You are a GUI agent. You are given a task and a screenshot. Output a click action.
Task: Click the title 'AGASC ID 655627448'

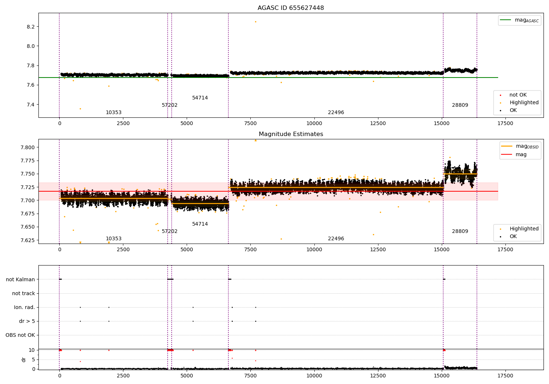tap(291, 8)
